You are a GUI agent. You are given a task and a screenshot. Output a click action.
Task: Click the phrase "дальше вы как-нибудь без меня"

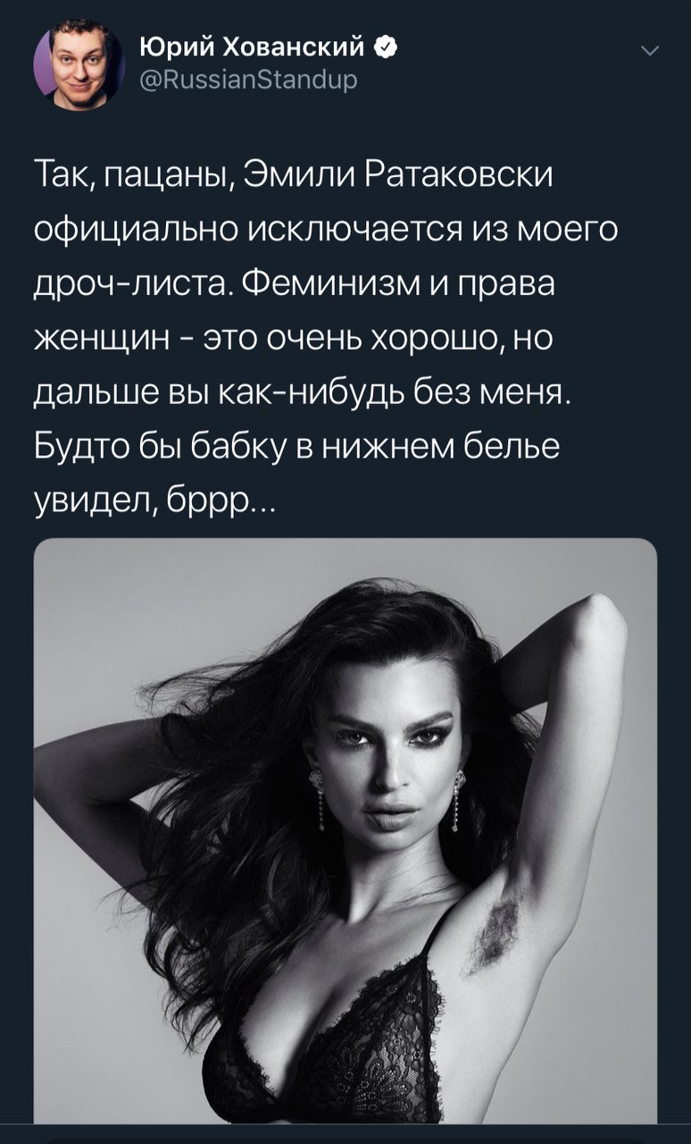coord(302,395)
